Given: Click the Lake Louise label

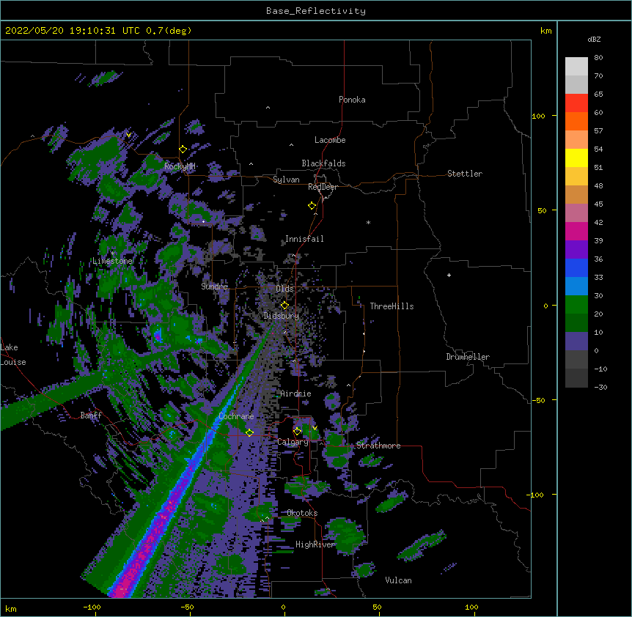Looking at the screenshot, I should point(13,355).
